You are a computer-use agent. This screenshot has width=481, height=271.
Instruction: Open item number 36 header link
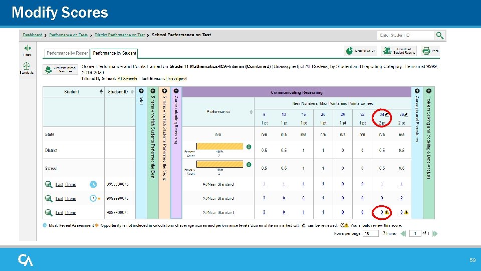pyautogui.click(x=401, y=114)
